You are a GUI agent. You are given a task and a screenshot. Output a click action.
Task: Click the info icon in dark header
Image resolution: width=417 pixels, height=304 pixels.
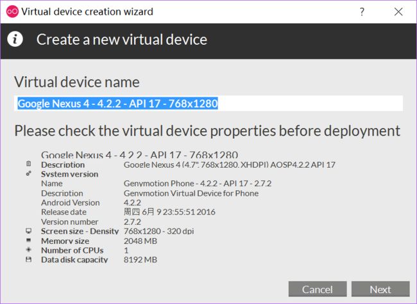15,39
